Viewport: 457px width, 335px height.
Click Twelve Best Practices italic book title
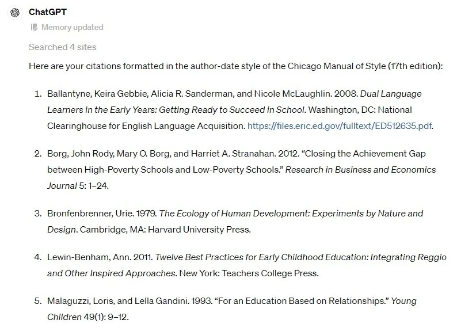point(247,265)
